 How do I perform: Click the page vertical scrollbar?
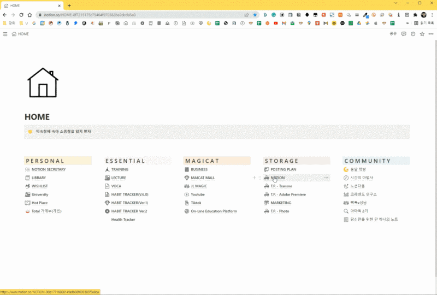pyautogui.click(x=435, y=158)
